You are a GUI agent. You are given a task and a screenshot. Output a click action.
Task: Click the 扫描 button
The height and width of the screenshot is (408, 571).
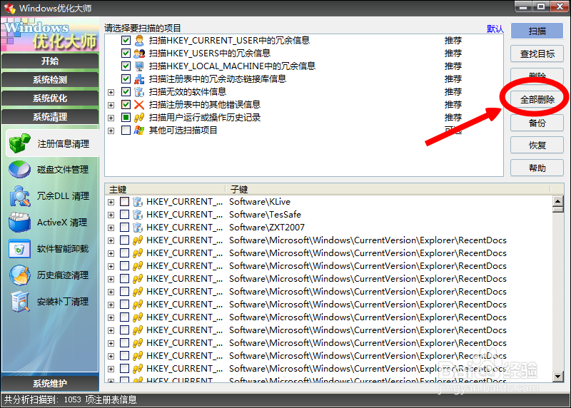tap(537, 31)
